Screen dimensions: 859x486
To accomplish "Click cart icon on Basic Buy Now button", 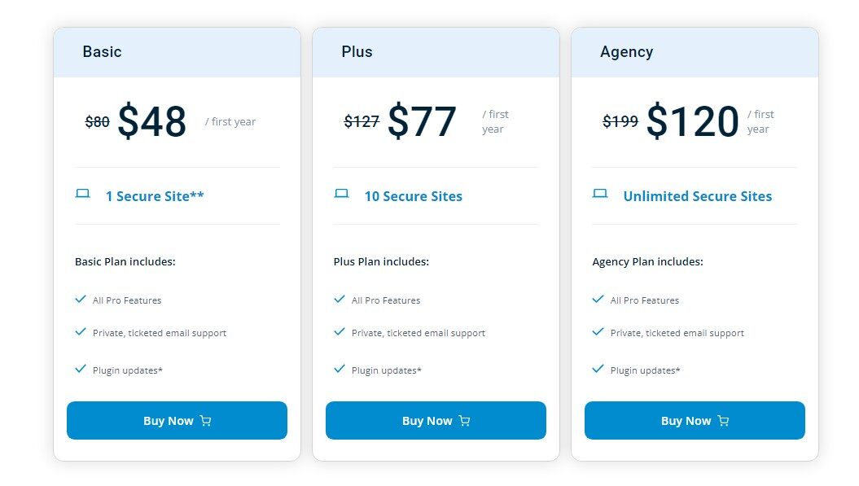I will [x=205, y=421].
